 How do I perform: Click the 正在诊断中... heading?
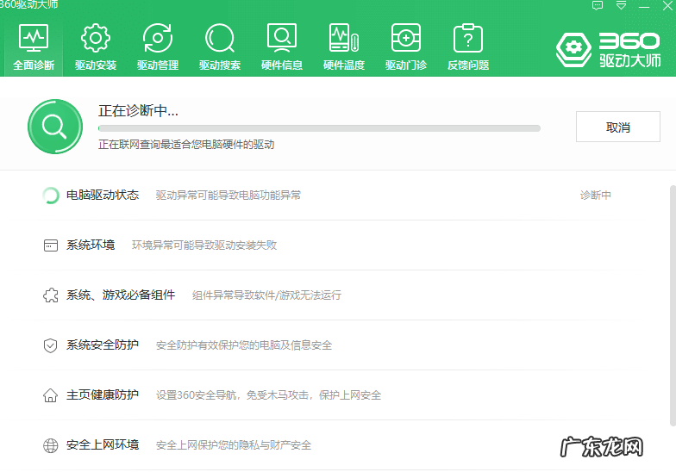click(138, 110)
